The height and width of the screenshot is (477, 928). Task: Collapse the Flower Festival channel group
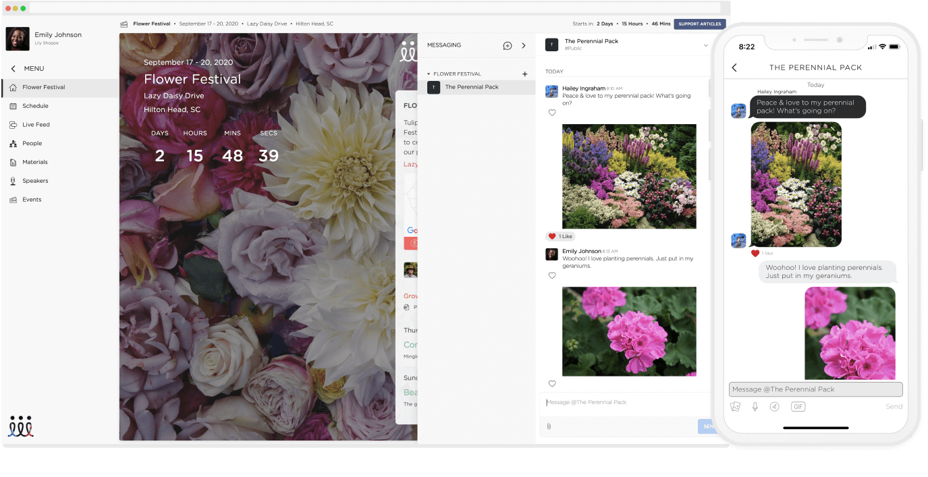click(428, 74)
